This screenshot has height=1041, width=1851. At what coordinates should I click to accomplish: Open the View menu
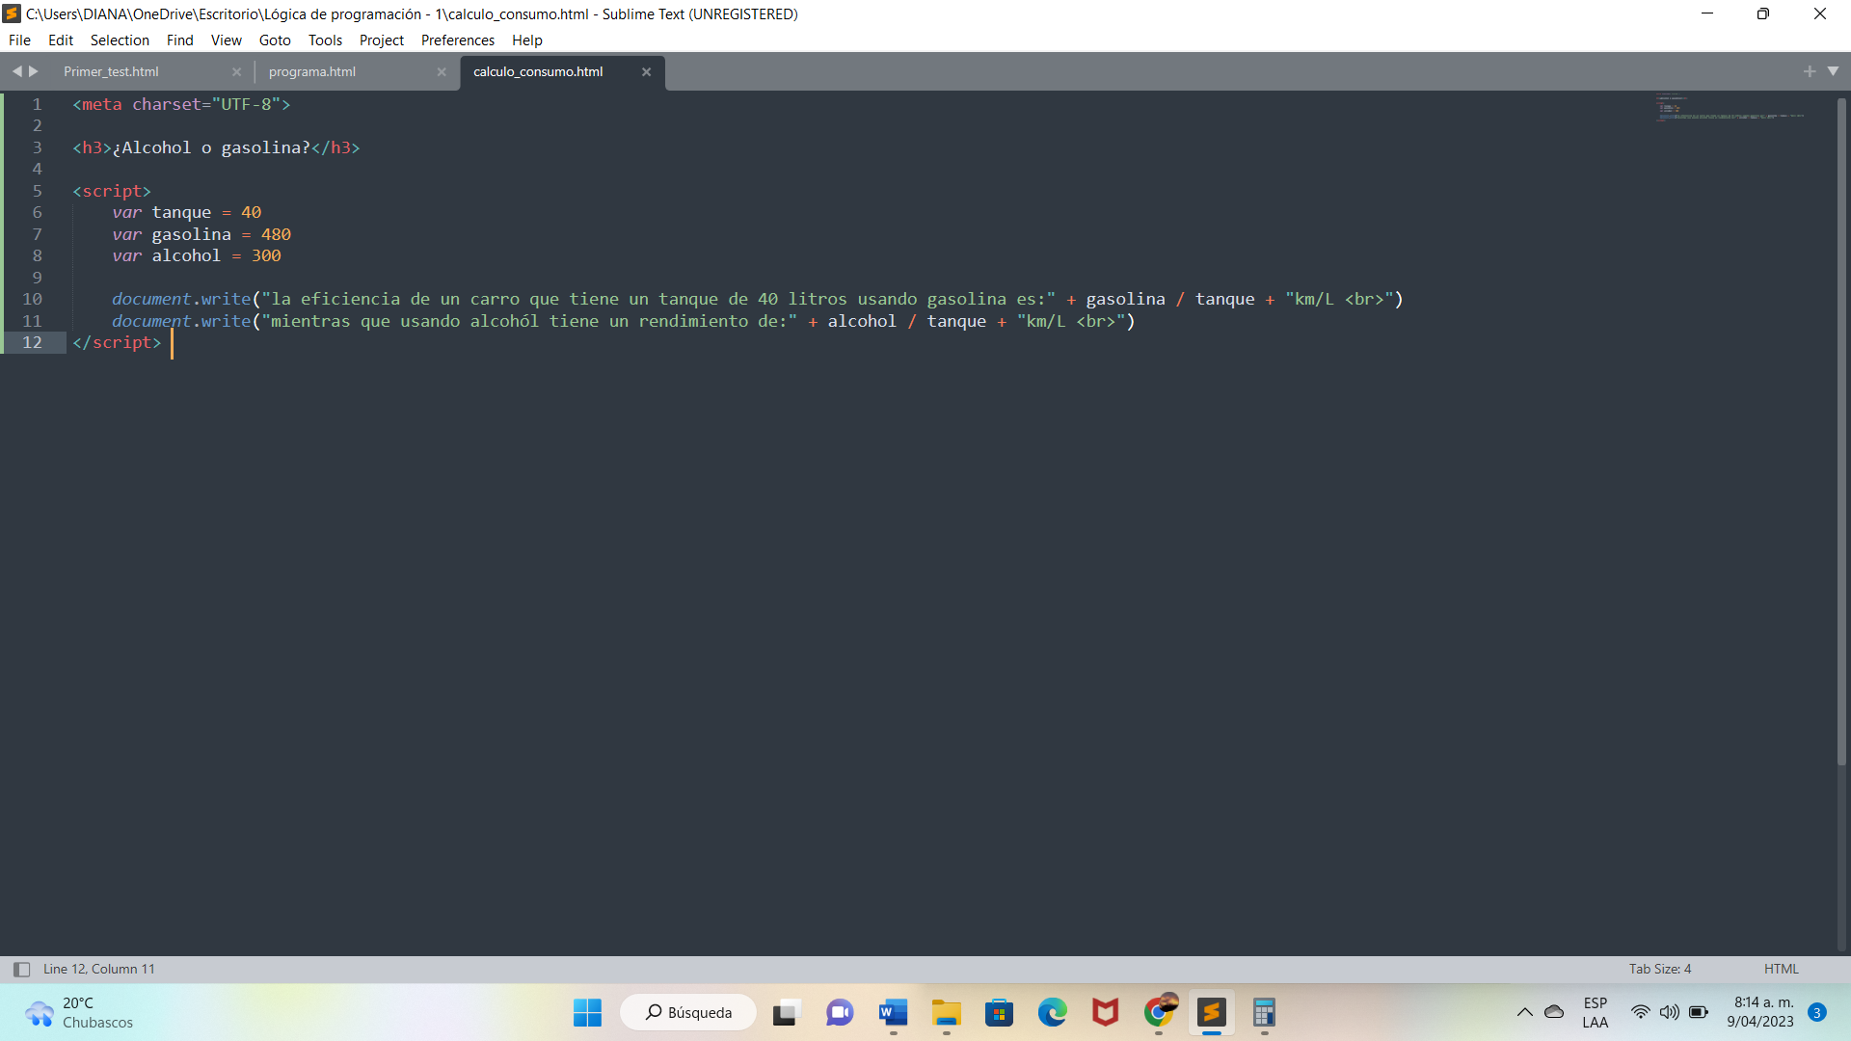[x=227, y=40]
